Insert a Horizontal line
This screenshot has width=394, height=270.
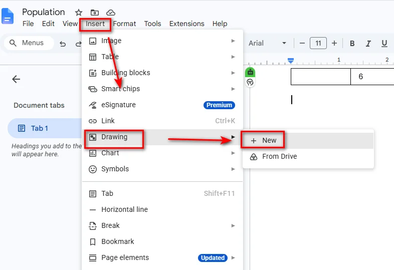pos(162,209)
